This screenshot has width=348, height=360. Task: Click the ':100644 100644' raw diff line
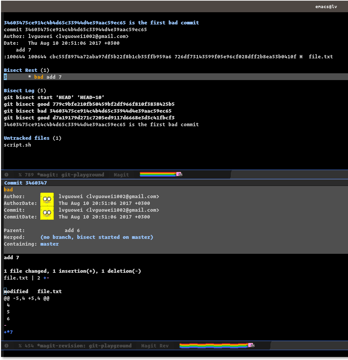click(168, 57)
